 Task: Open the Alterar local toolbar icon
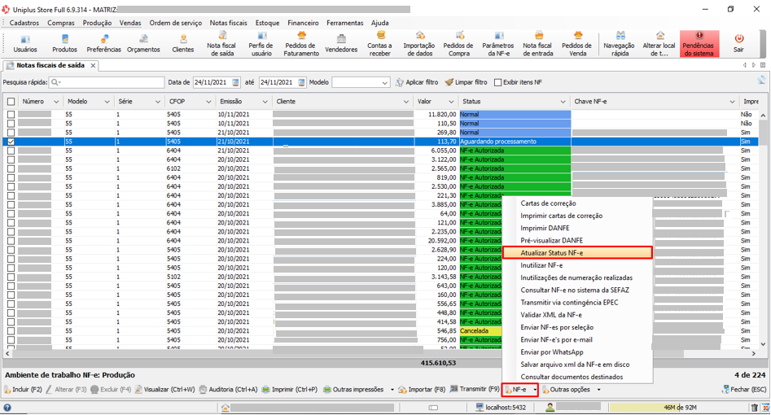click(x=659, y=44)
